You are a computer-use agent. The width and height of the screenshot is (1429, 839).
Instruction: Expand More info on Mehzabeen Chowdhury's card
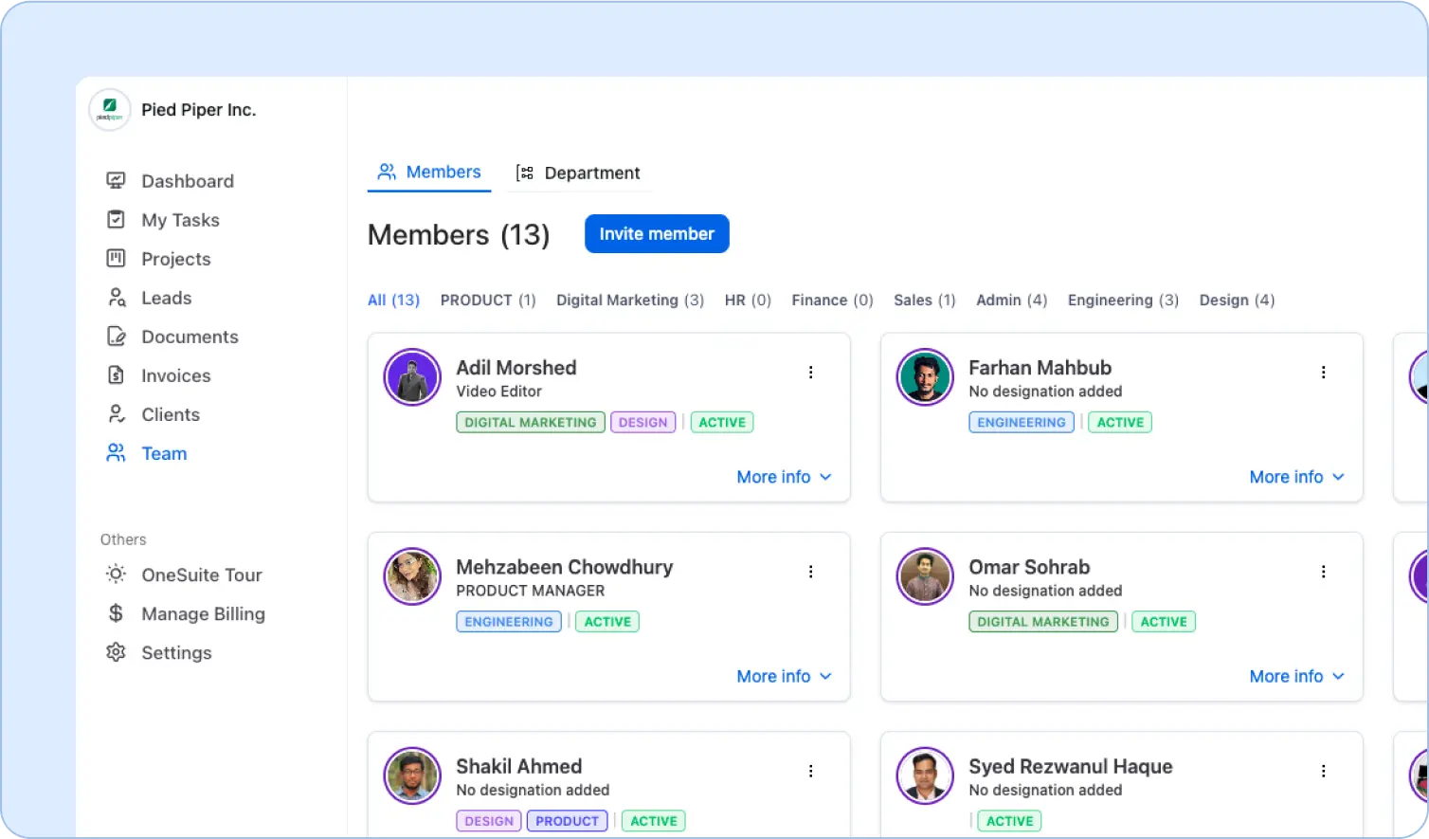pyautogui.click(x=785, y=676)
